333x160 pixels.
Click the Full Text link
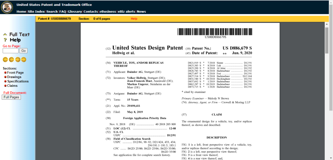coord(19,34)
